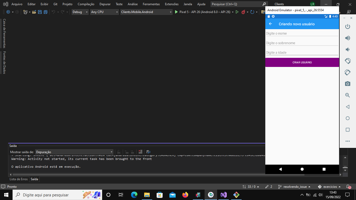Image resolution: width=356 pixels, height=200 pixels.
Task: Start debugging with the green play button
Action: tap(176, 12)
